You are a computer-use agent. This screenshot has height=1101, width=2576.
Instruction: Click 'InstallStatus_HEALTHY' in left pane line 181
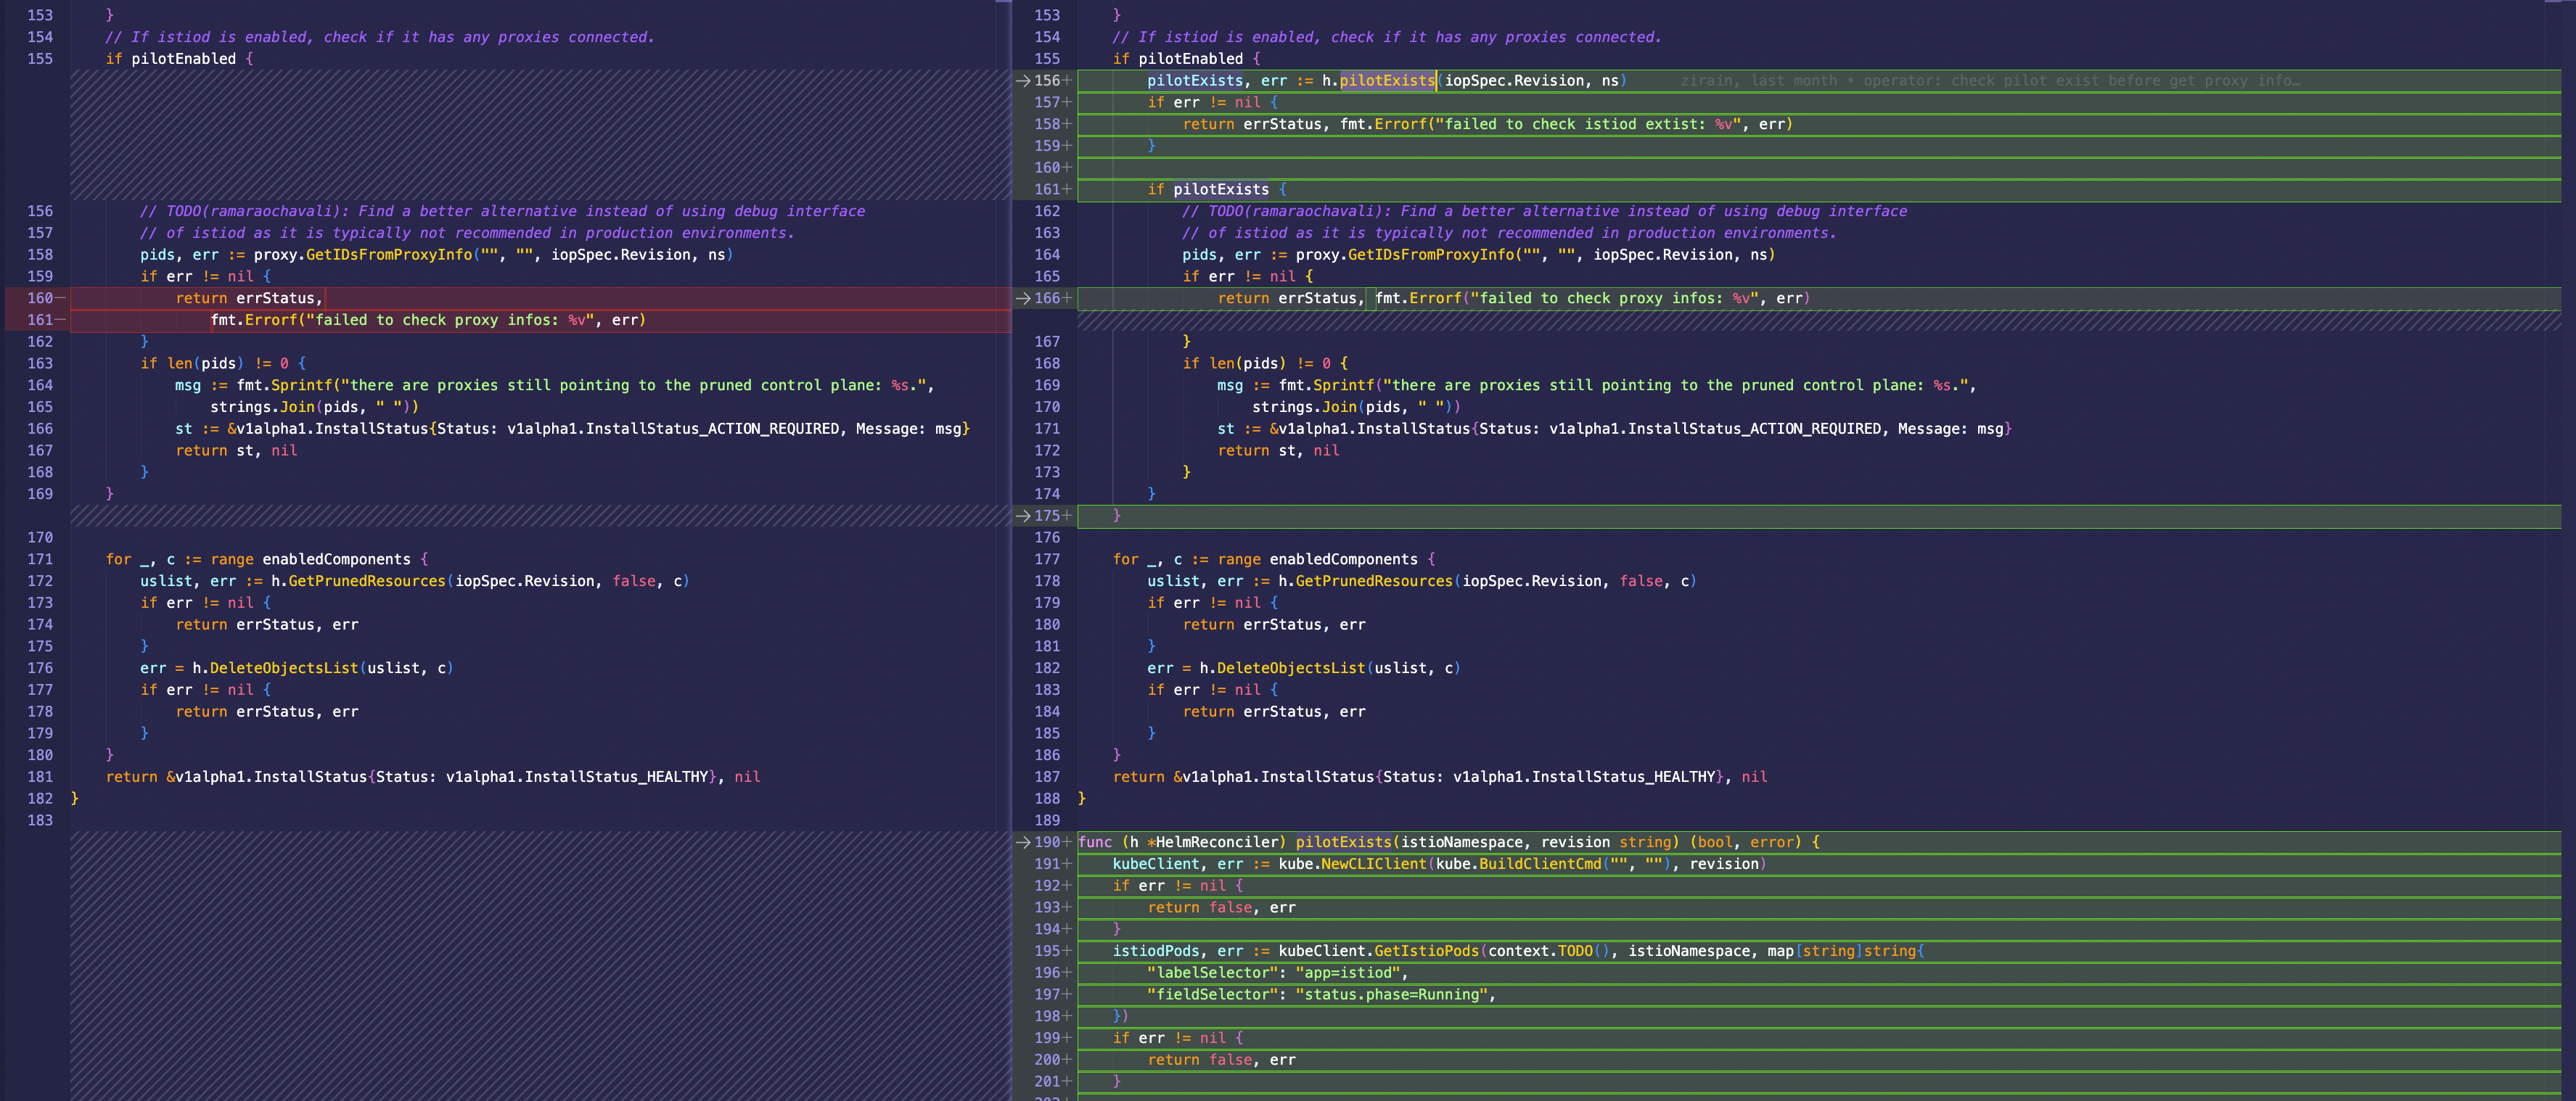(x=616, y=778)
